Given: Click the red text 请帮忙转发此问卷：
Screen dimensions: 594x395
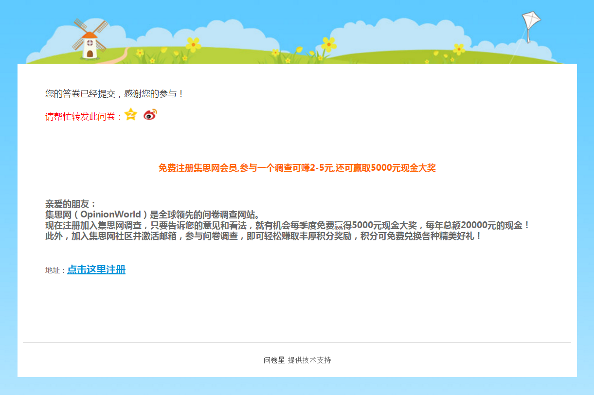Looking at the screenshot, I should tap(84, 117).
